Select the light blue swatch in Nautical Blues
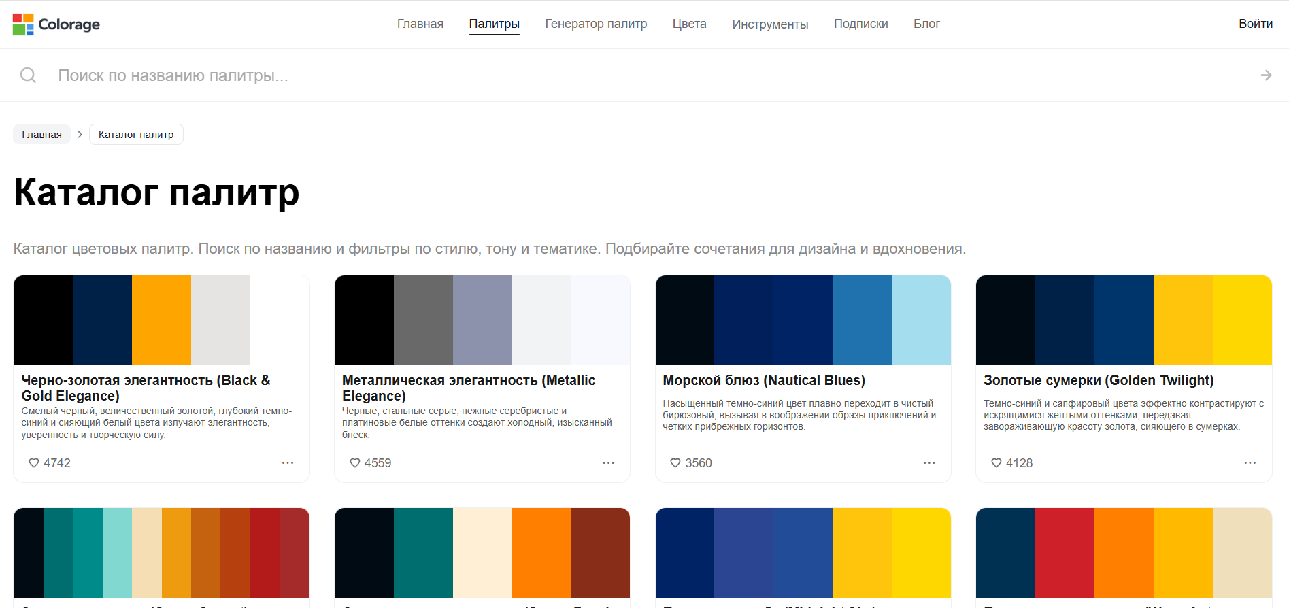Image resolution: width=1289 pixels, height=608 pixels. click(x=921, y=320)
